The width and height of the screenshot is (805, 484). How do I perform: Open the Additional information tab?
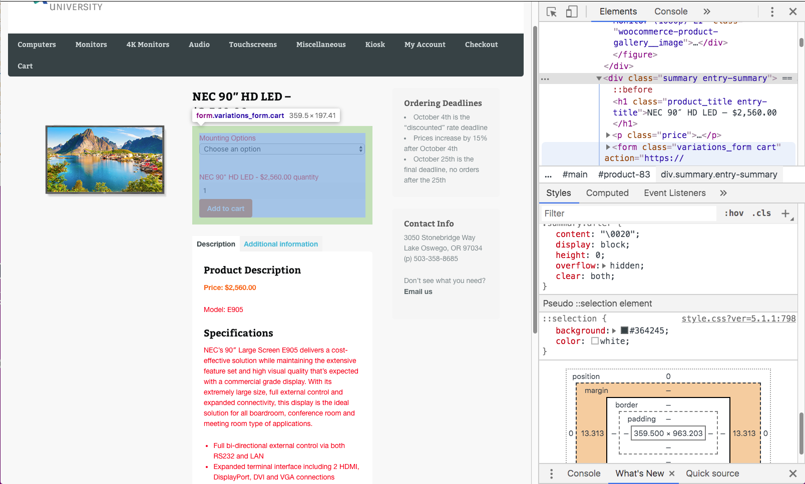(280, 244)
